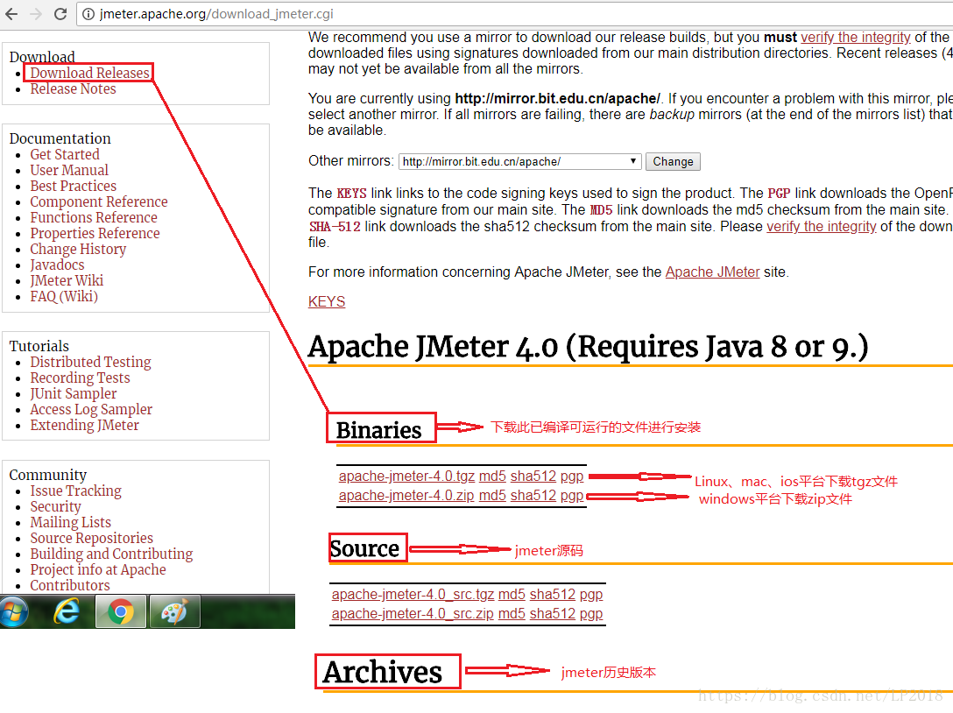Click the Archives section heading
This screenshot has height=713, width=953.
click(382, 673)
